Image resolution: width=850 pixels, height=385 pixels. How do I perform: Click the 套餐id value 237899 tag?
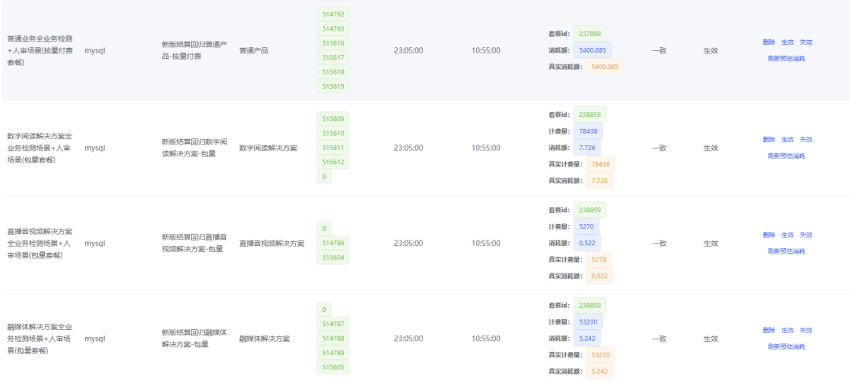pos(589,34)
